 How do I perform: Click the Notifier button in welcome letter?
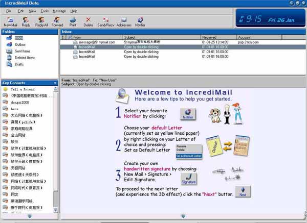tap(188, 114)
